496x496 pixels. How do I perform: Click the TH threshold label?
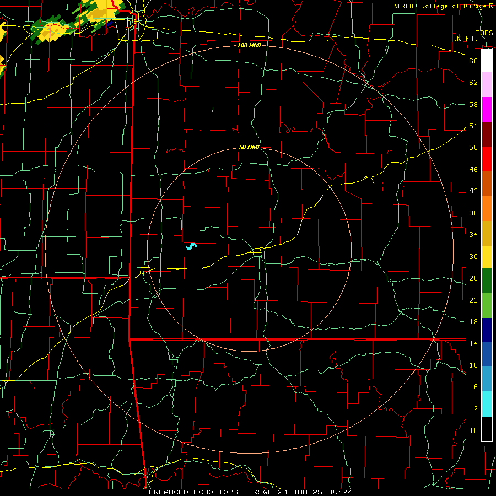[473, 430]
